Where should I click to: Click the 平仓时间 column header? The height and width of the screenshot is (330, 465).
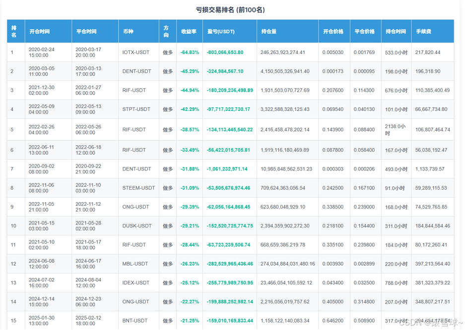click(95, 31)
